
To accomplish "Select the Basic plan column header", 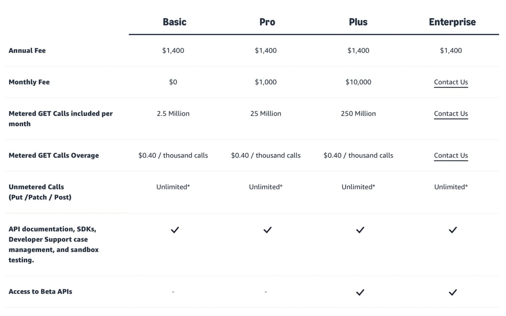I will pos(175,22).
